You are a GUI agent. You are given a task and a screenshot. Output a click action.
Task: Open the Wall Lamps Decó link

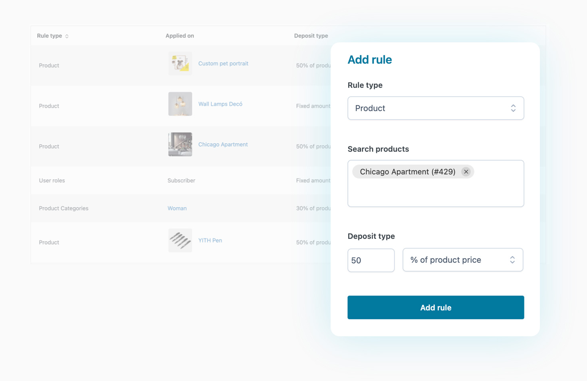pos(220,104)
